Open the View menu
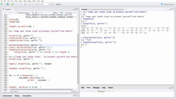This screenshot has width=176, height=99. point(12,1)
